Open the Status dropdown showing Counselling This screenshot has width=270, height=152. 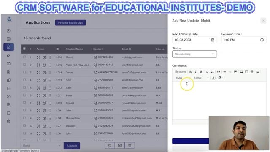(194, 54)
